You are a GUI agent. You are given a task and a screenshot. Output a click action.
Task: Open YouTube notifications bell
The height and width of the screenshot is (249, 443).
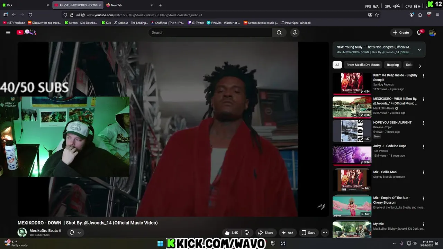[419, 33]
